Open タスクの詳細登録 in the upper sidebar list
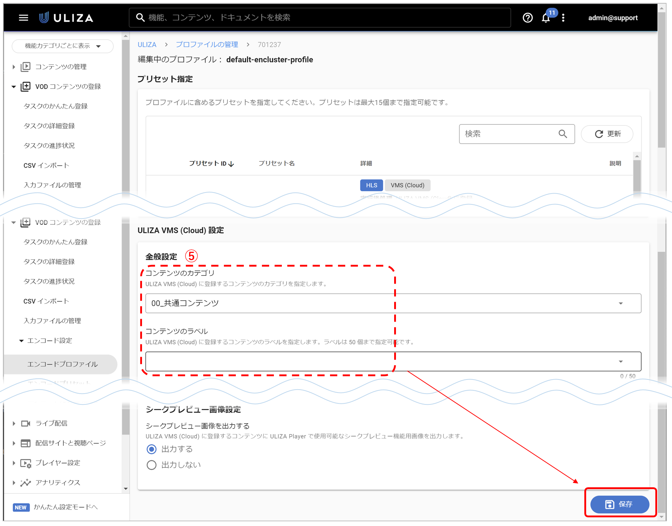 49,126
